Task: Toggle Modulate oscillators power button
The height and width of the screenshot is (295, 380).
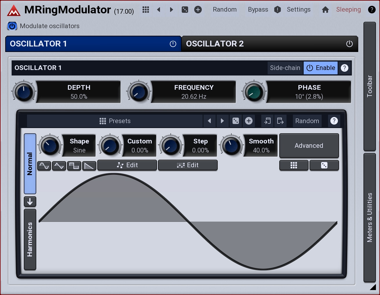Action: tap(12, 26)
